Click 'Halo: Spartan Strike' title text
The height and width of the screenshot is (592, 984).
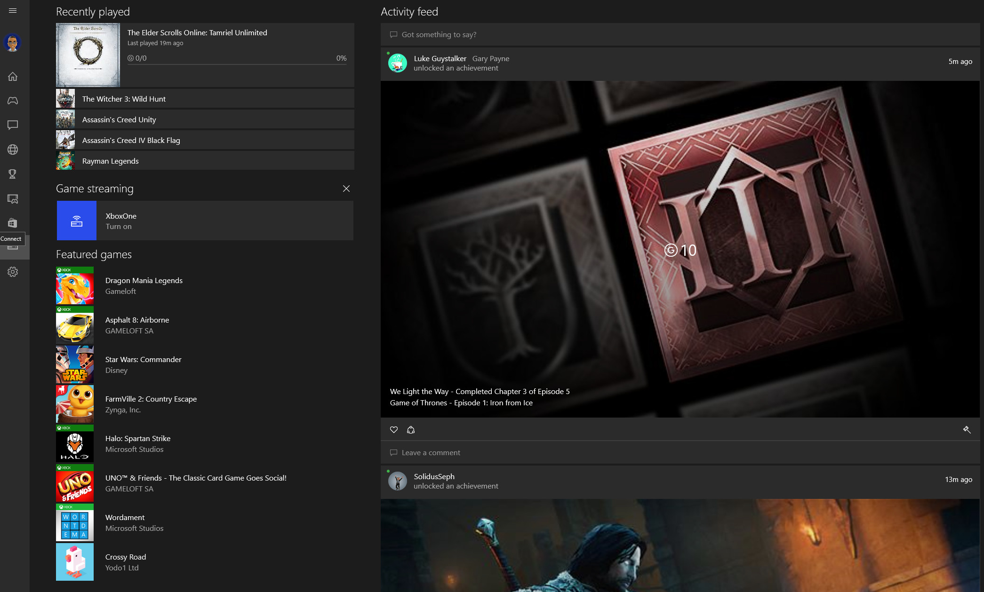pos(138,438)
